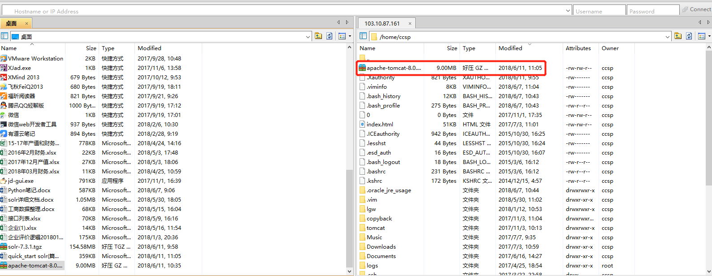The height and width of the screenshot is (276, 712).
Task: Go to parent folder in remote pane
Action: tap(678, 36)
